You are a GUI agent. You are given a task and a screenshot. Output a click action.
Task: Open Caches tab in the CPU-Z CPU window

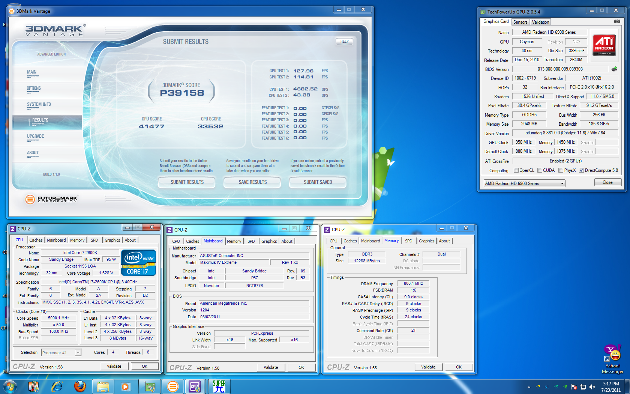click(36, 240)
